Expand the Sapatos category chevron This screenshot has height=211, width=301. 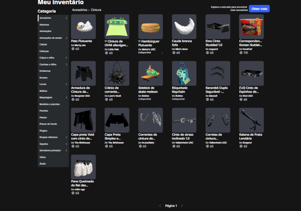point(67,144)
